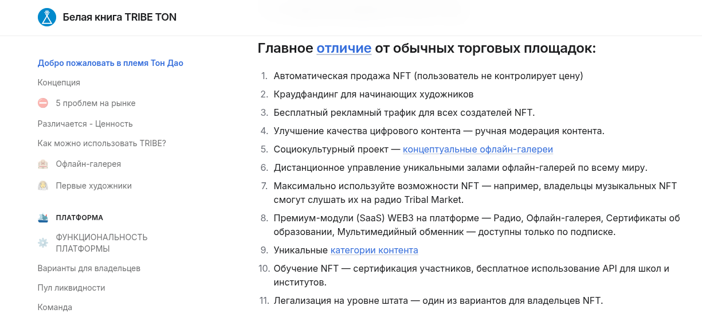Screen dimensions: 702x317
Task: Click the artist icon beside Первые художники
Action: [43, 186]
